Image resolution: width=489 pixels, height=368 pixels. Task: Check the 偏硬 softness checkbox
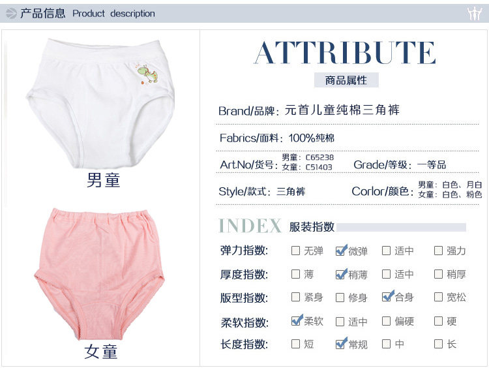(386, 321)
